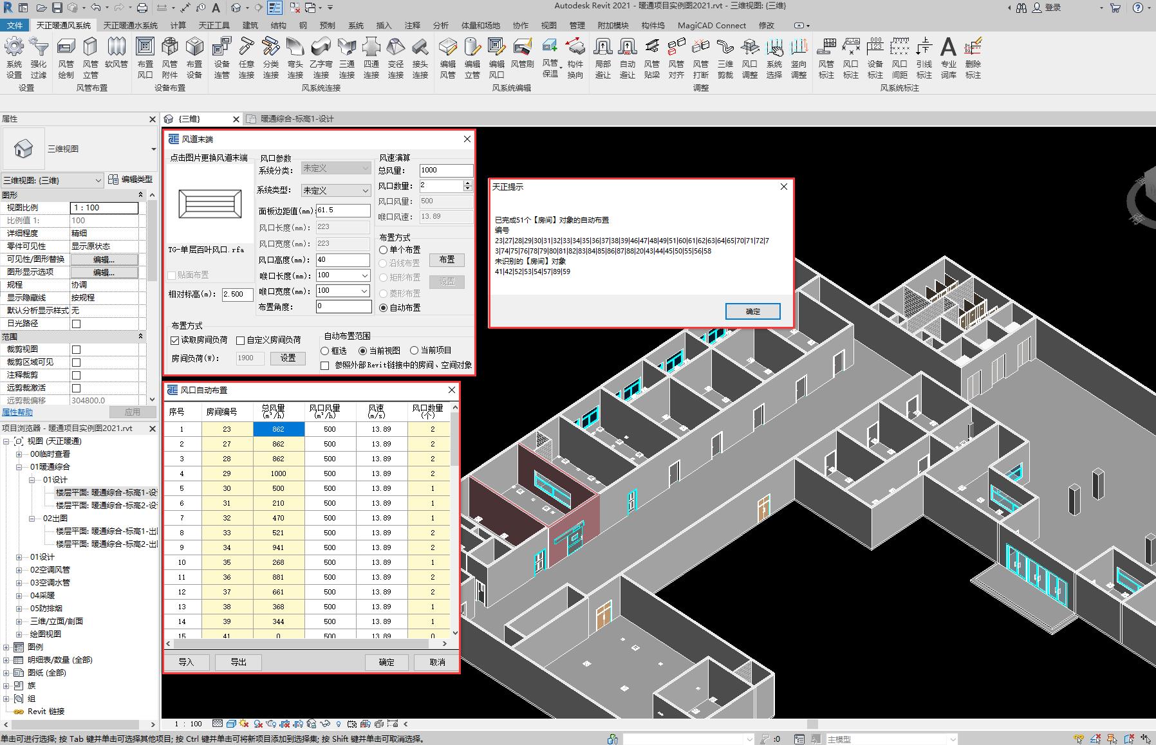Click the 删除标注 delete annotation icon
Screen dimensions: 1156x745
point(973,48)
